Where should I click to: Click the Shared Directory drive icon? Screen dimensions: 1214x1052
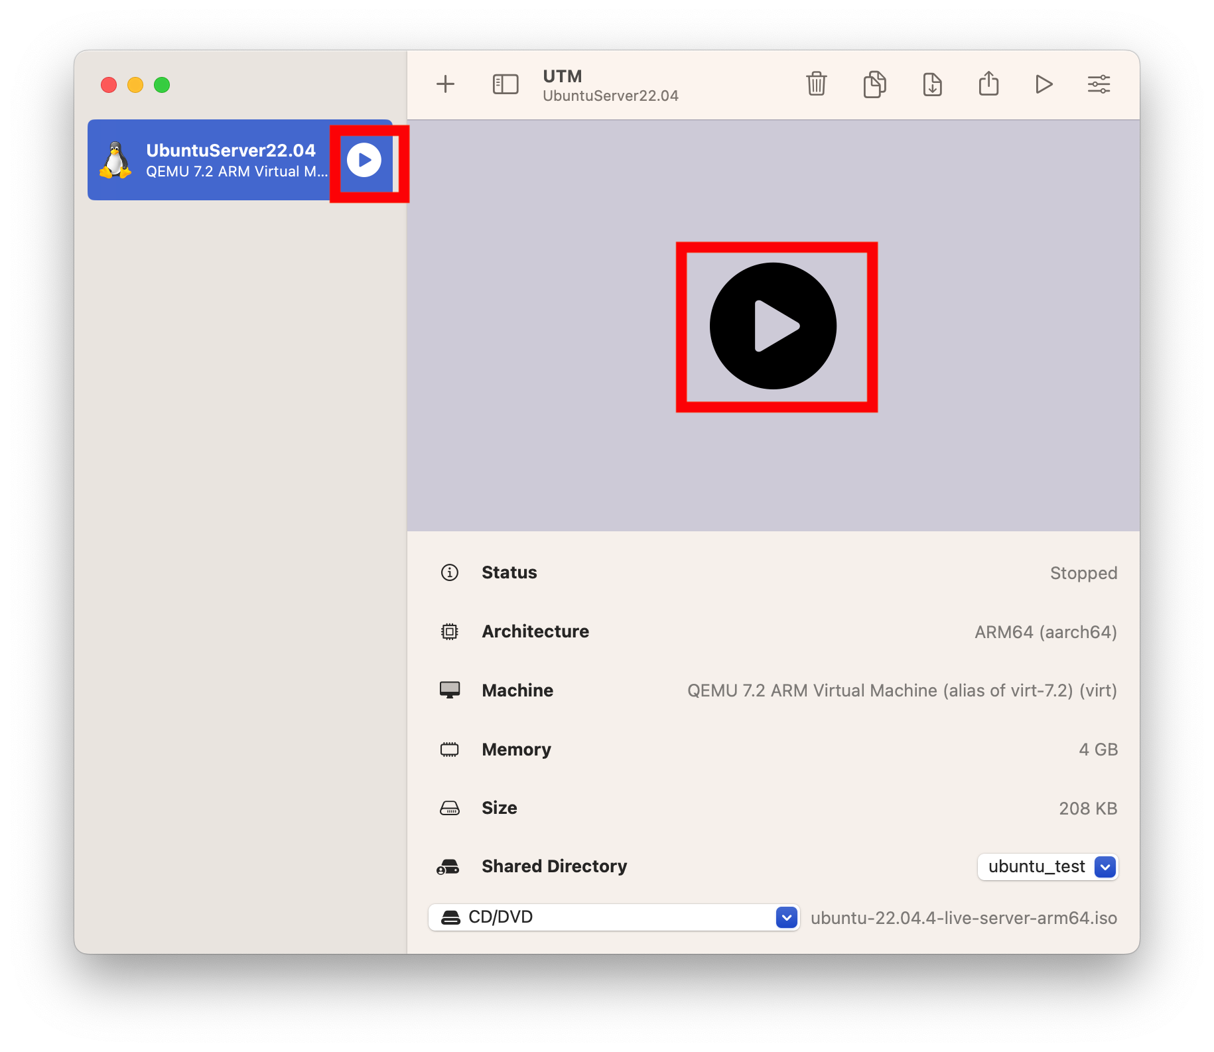click(448, 866)
